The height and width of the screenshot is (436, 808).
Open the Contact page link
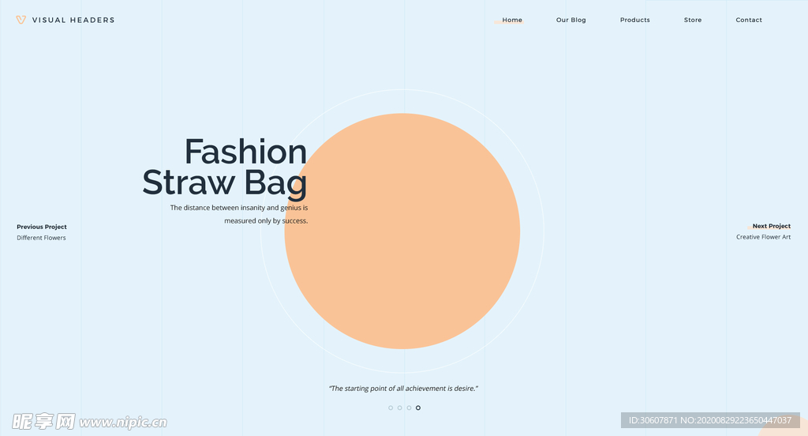point(749,20)
